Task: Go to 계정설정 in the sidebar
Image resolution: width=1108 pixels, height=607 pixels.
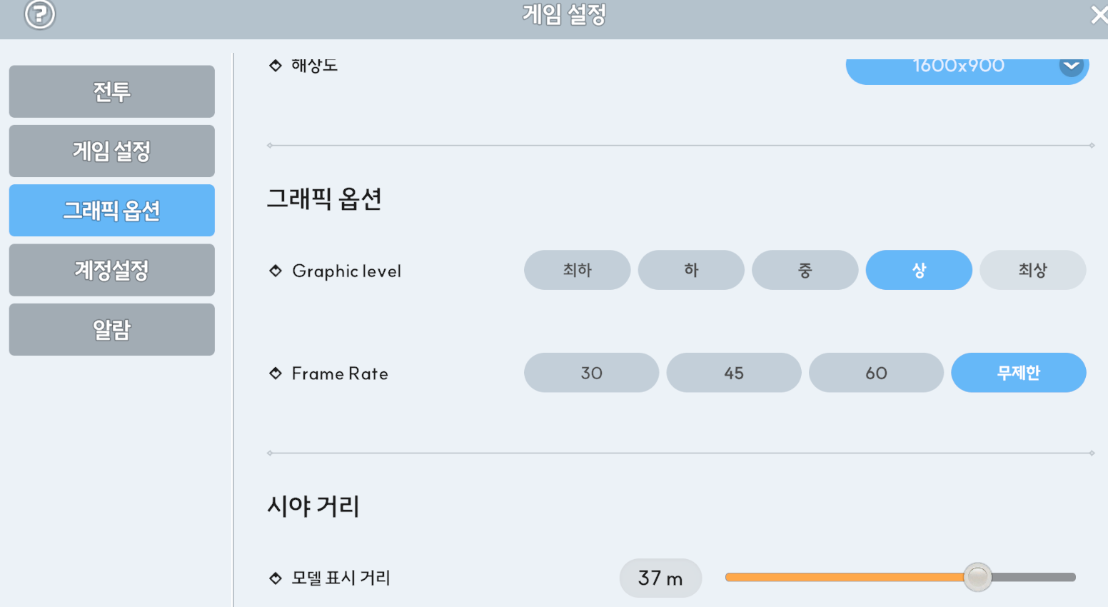Action: click(112, 270)
